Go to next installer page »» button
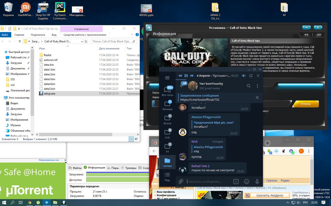 pos(319,35)
